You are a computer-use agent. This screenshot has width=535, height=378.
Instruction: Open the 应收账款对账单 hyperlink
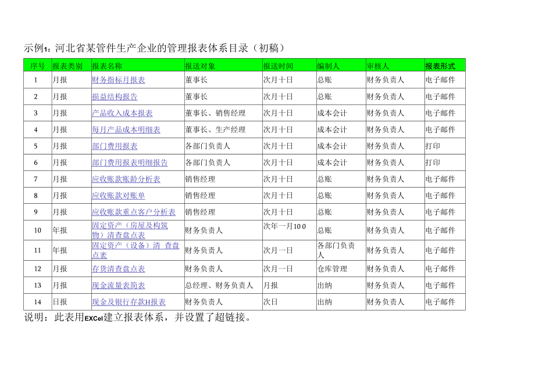116,196
